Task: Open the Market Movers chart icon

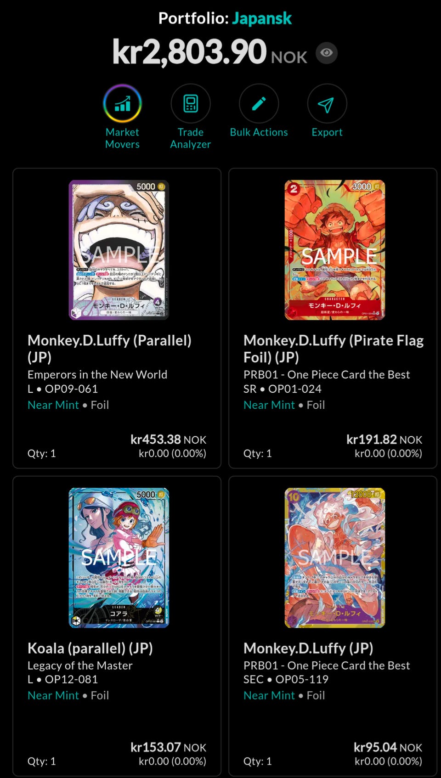Action: [122, 103]
